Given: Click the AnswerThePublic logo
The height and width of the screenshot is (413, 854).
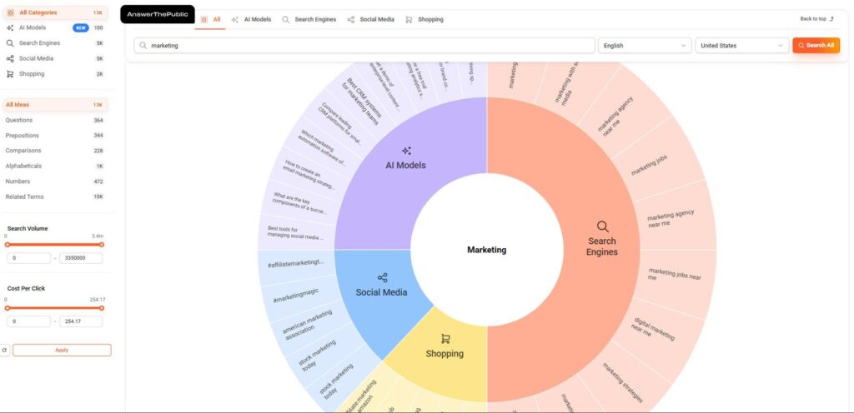Looking at the screenshot, I should tap(158, 15).
